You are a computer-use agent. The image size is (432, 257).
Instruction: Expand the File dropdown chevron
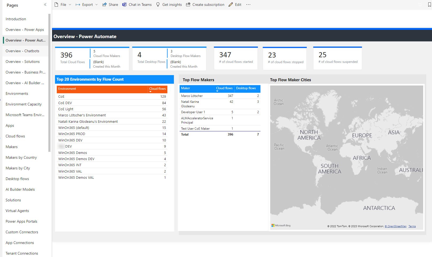coord(70,5)
